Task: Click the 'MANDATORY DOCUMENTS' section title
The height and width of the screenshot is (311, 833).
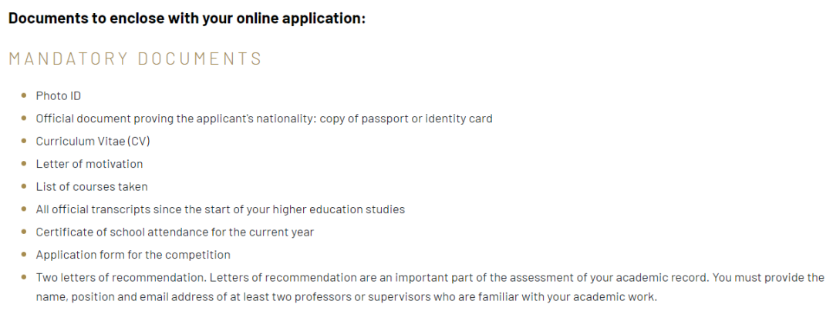Action: [x=136, y=59]
